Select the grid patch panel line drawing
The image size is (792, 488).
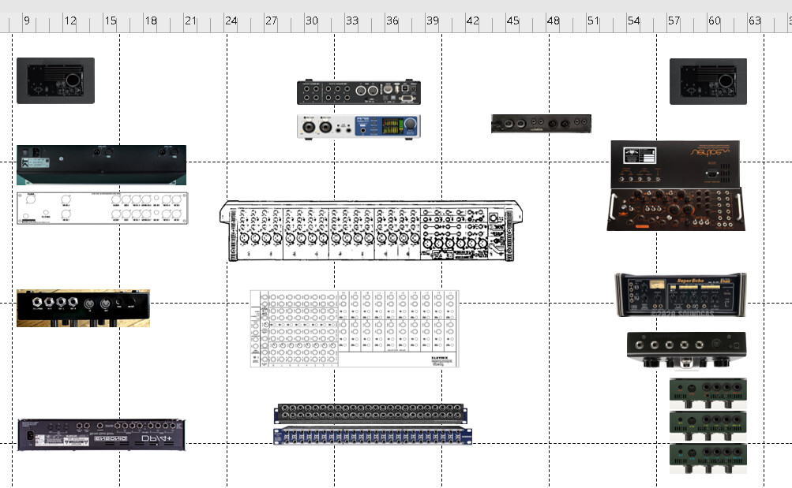click(355, 328)
